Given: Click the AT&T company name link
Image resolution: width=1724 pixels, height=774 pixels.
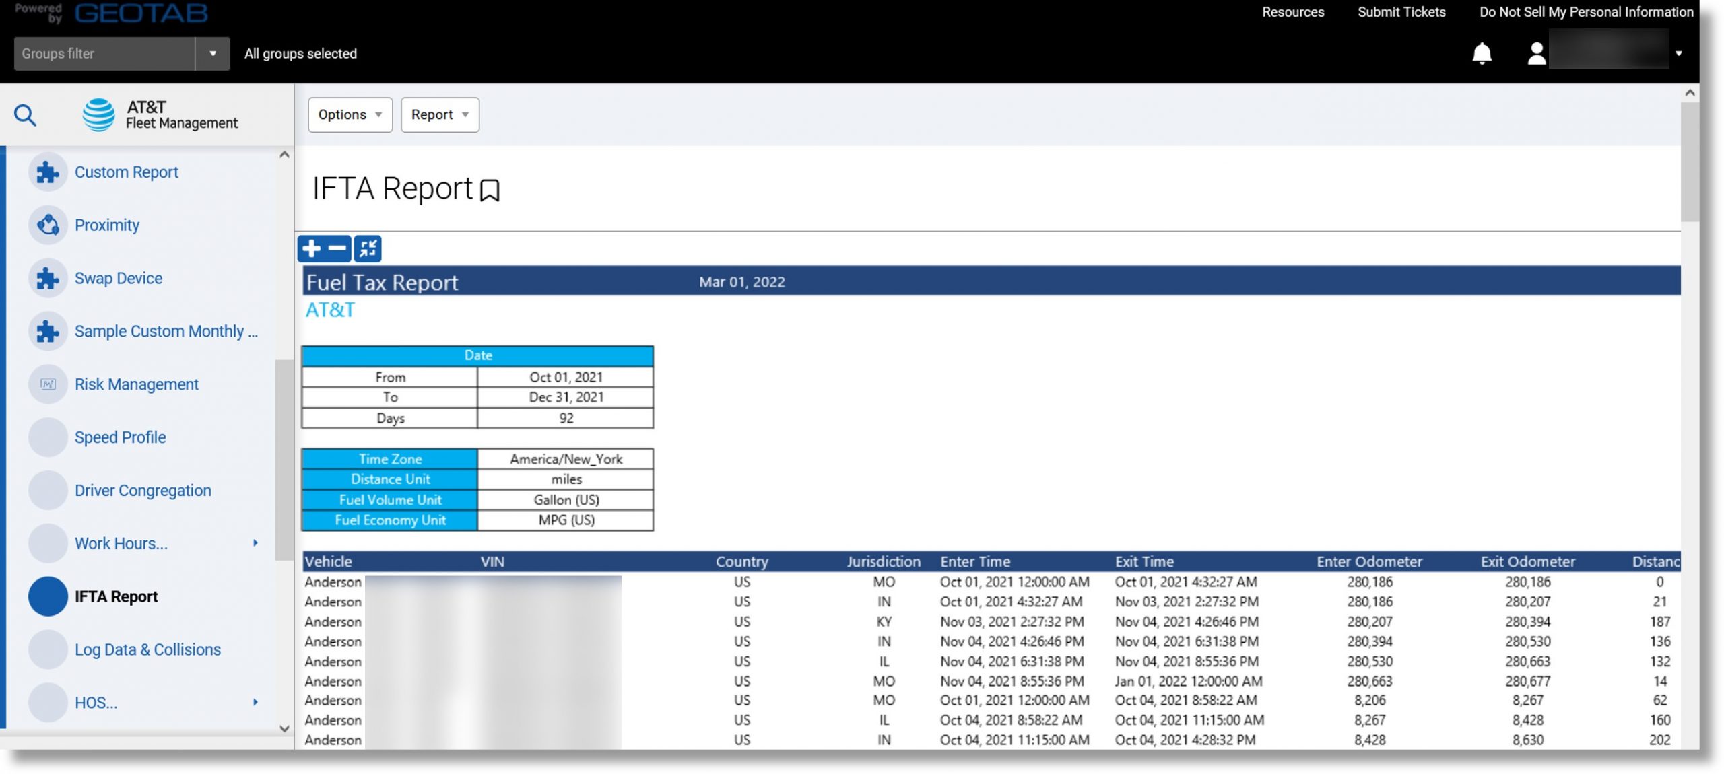Looking at the screenshot, I should [330, 310].
